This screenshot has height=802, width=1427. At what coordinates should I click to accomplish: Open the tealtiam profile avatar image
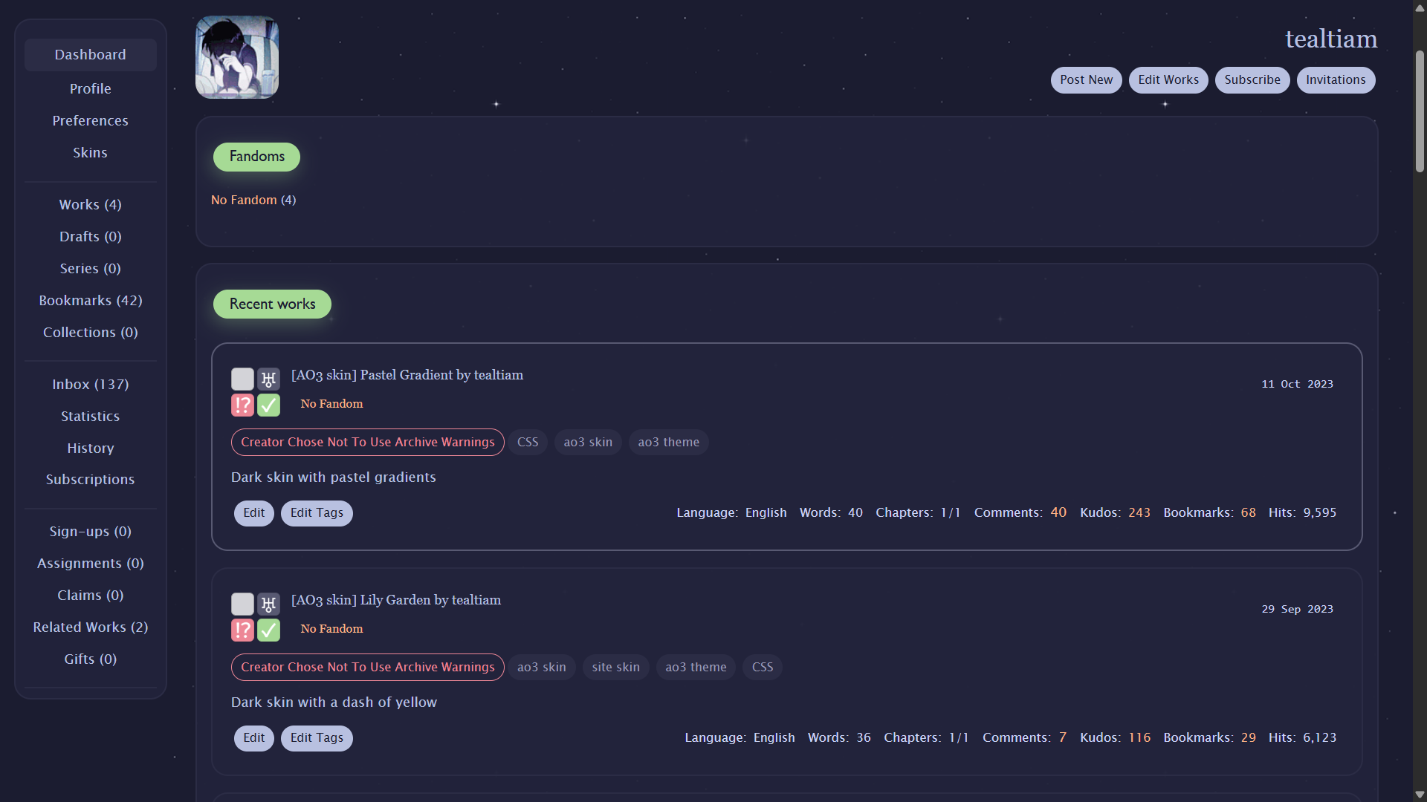tap(237, 57)
